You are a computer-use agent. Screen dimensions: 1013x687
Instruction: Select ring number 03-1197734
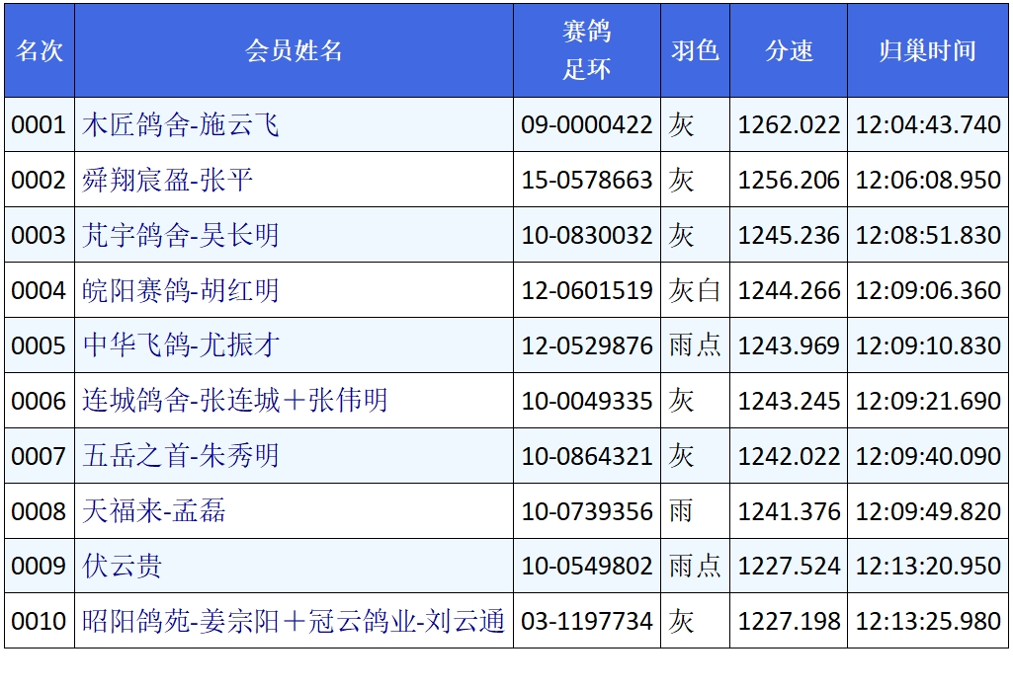pos(587,621)
